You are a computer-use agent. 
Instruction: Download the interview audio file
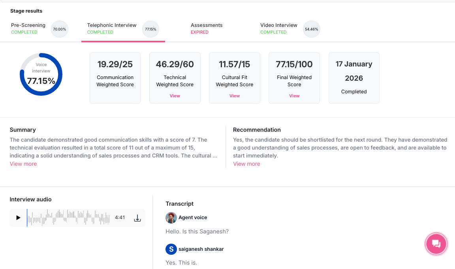[137, 218]
